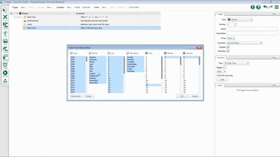Click Trigger New... in the top toolbar
Image resolution: width=280 pixels, height=157 pixels.
pyautogui.click(x=23, y=7)
